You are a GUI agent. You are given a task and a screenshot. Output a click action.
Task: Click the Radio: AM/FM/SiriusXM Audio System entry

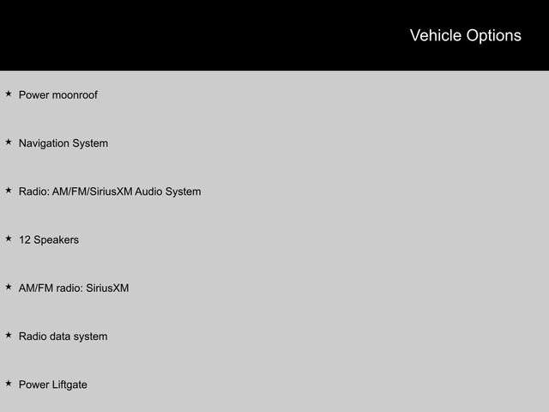click(x=110, y=191)
